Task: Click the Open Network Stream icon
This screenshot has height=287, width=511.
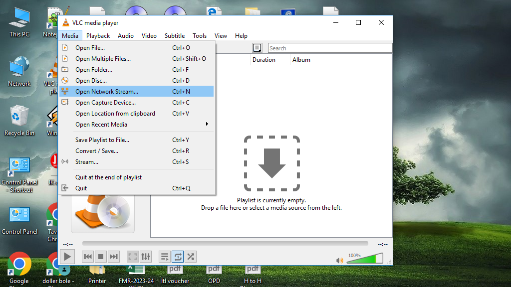Action: 65,92
